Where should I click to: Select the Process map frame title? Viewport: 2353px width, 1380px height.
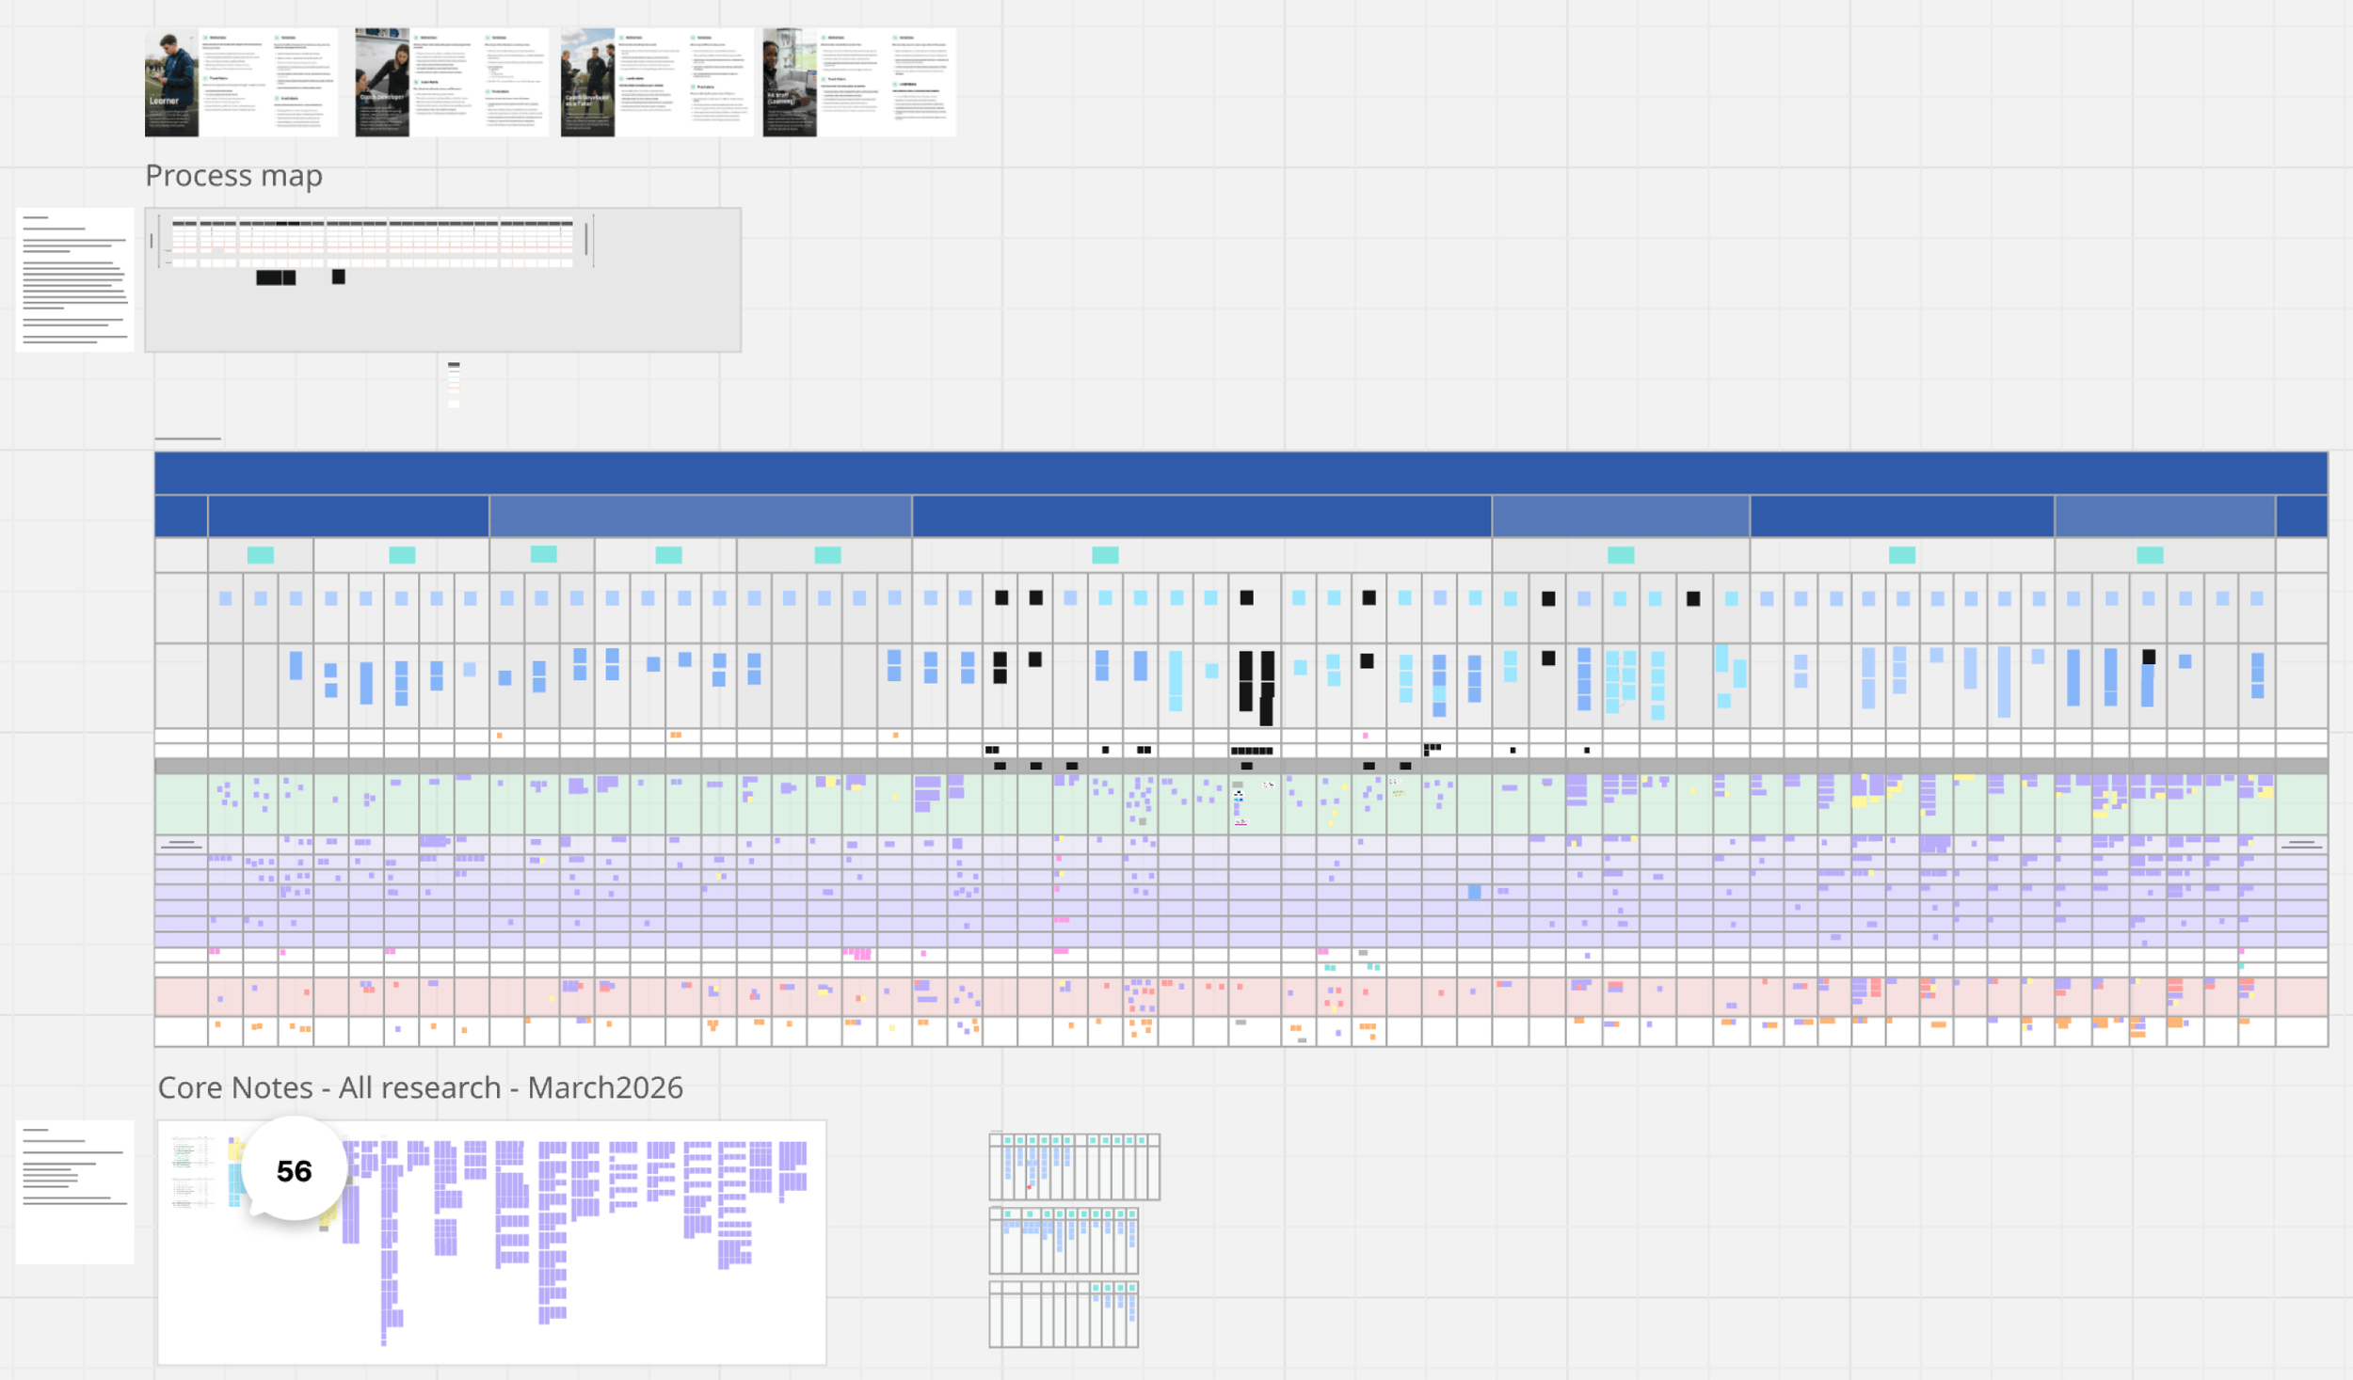(233, 176)
